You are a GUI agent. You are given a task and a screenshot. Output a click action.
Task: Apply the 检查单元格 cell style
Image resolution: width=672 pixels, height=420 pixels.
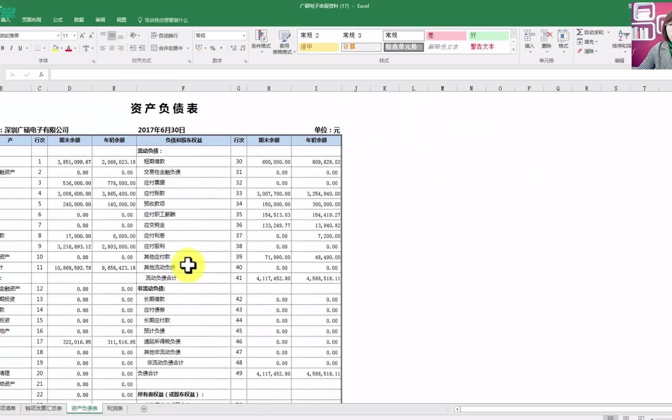point(403,47)
